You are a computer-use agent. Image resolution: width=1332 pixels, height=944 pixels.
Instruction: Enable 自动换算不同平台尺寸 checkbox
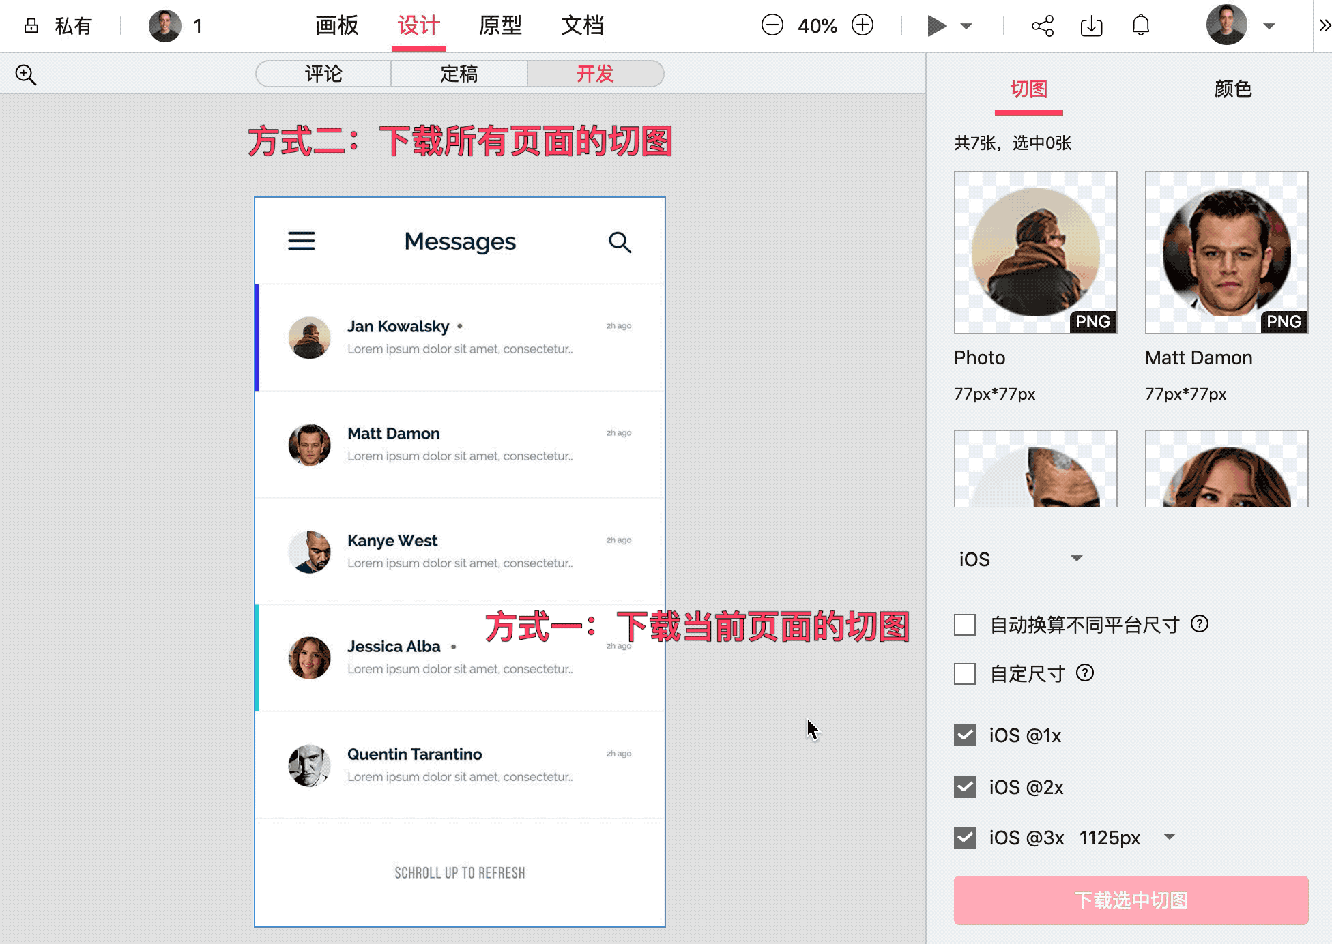pos(965,625)
